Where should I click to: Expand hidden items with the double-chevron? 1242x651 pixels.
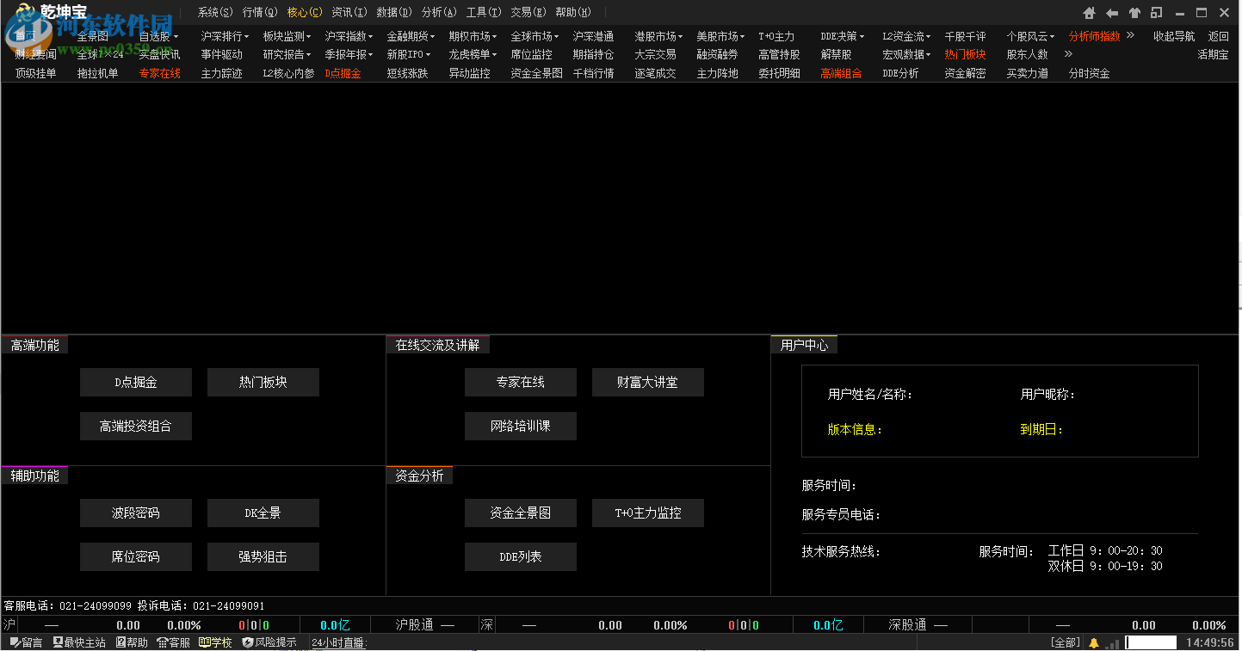[1128, 35]
